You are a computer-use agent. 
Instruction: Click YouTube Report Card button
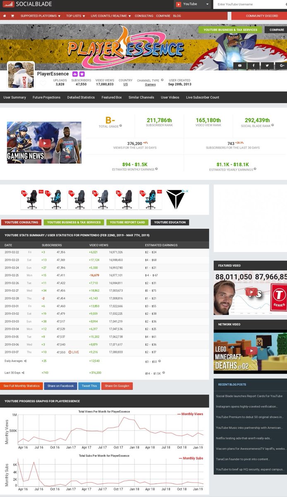(127, 222)
